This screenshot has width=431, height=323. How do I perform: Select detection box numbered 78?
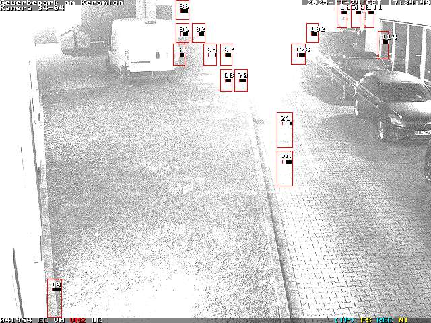[x=241, y=80]
